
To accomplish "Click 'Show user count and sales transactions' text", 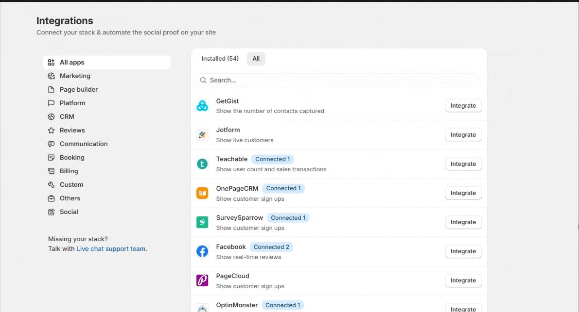I will [x=271, y=169].
